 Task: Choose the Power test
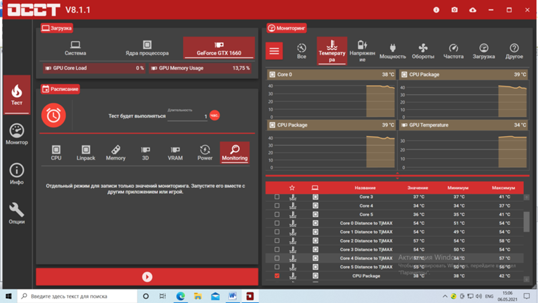(205, 153)
